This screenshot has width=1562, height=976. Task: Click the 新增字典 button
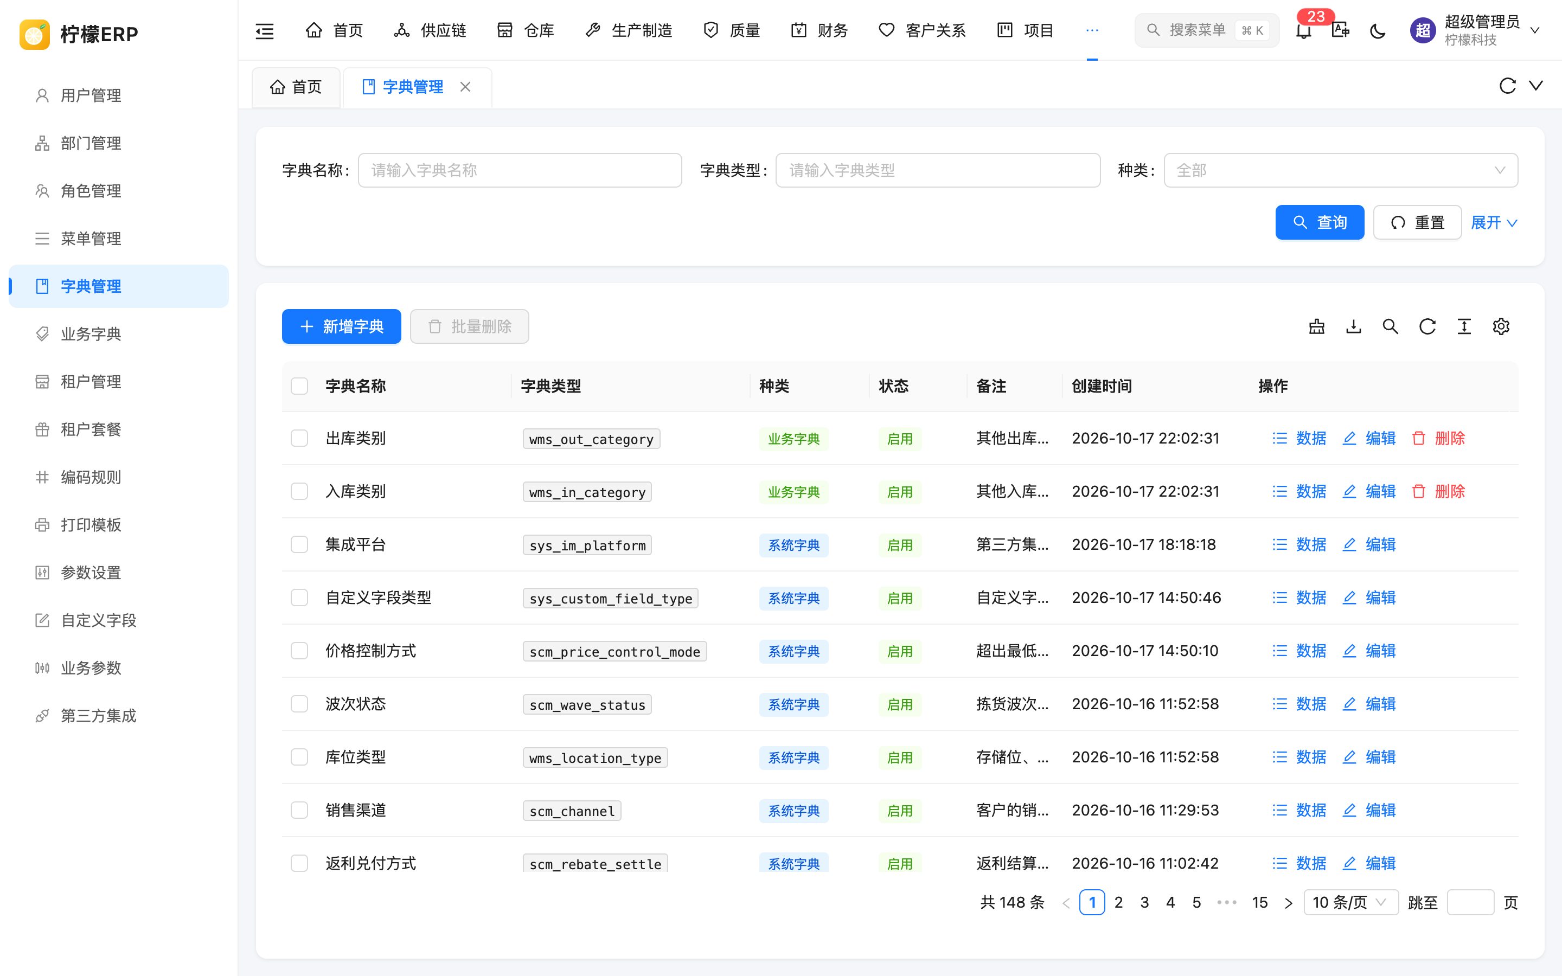point(342,326)
